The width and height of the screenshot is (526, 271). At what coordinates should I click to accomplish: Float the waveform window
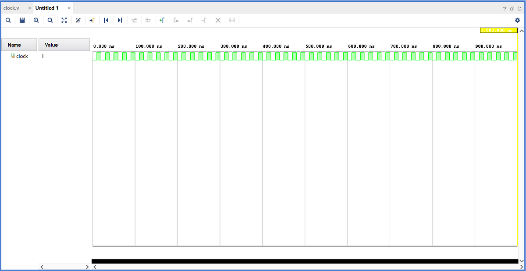[x=512, y=8]
